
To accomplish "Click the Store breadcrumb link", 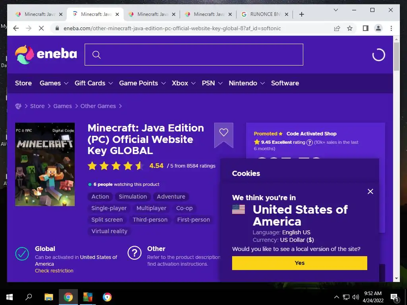I will (37, 106).
